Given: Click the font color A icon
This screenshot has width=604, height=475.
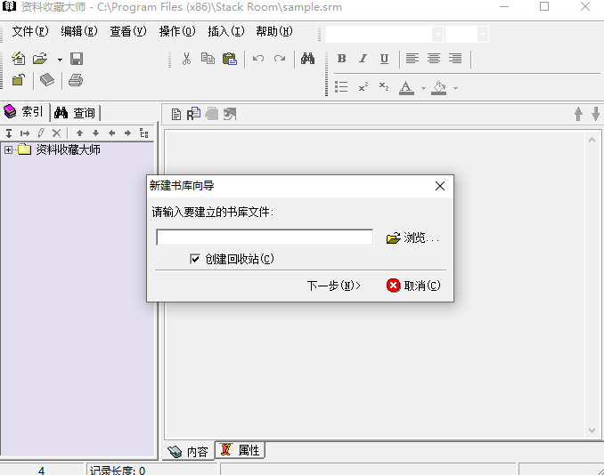Looking at the screenshot, I should (x=406, y=88).
